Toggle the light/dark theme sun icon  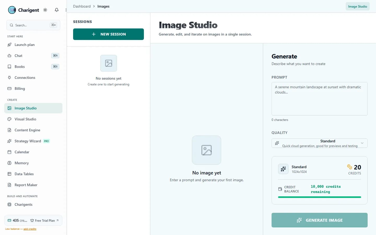point(45,10)
